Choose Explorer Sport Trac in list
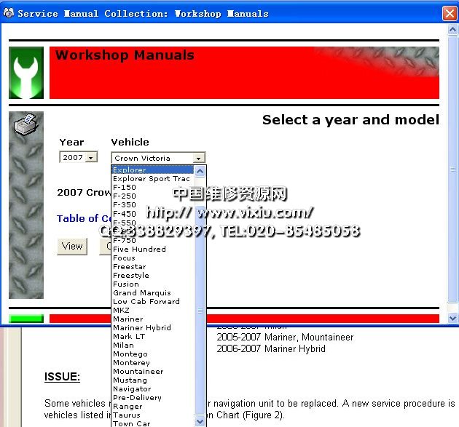This screenshot has height=427, width=459. pyautogui.click(x=152, y=179)
